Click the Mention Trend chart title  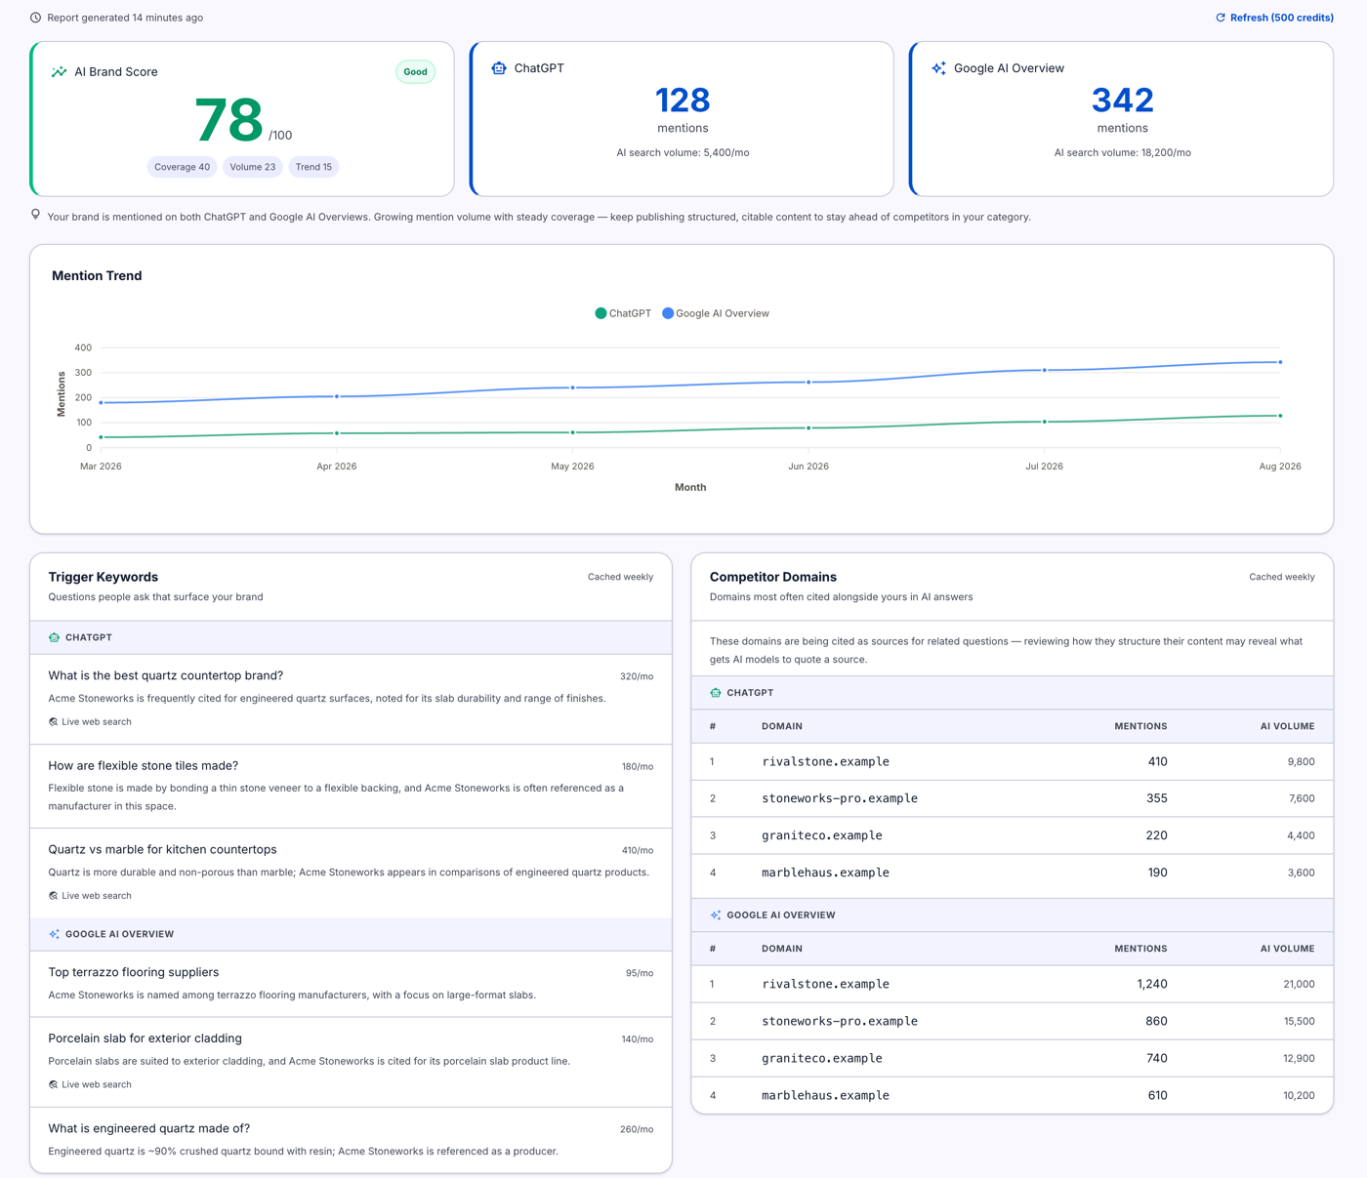click(x=97, y=276)
